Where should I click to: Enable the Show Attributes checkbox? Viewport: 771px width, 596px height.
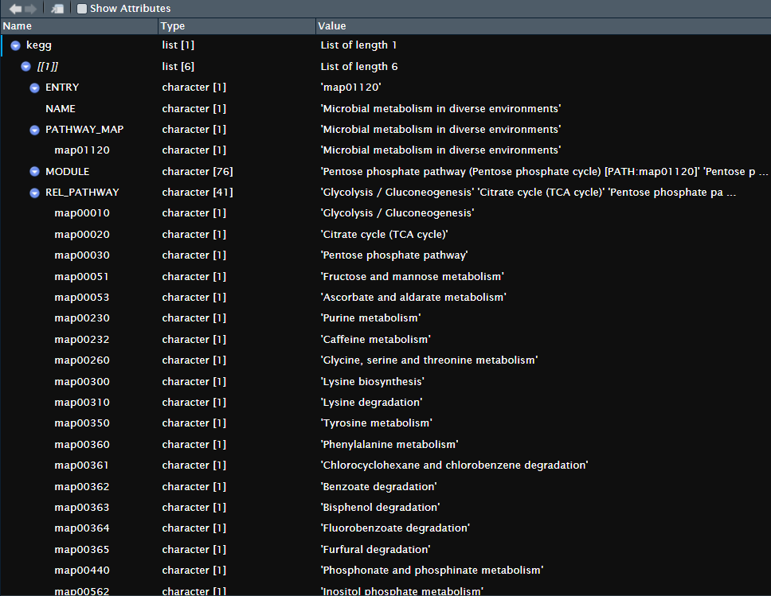pos(82,9)
